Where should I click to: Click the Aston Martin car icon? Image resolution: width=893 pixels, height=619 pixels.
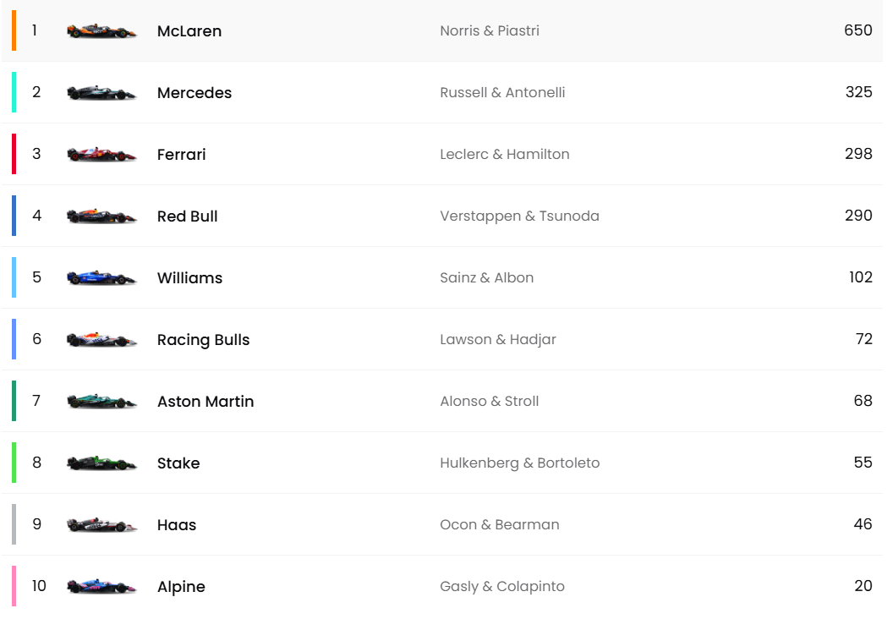(x=101, y=402)
